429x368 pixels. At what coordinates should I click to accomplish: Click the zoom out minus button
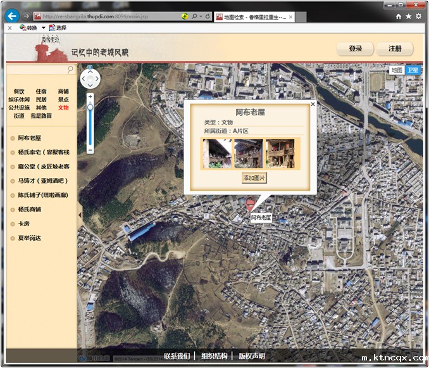(x=90, y=150)
